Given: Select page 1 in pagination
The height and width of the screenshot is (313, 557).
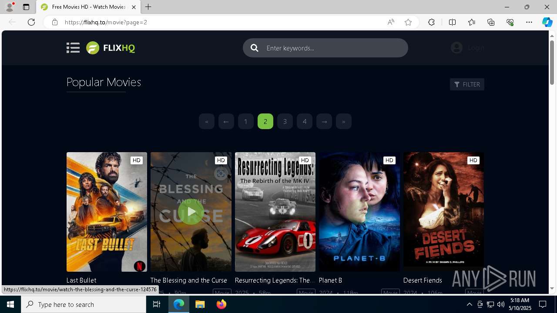Looking at the screenshot, I should click(246, 121).
